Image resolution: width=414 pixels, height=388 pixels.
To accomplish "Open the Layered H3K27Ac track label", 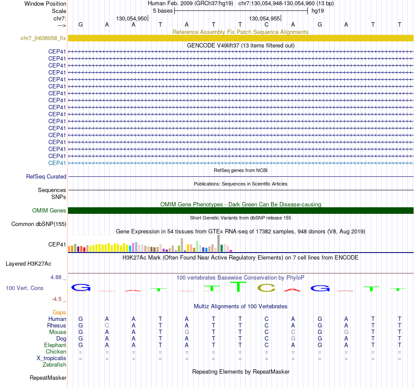I will [x=28, y=263].
